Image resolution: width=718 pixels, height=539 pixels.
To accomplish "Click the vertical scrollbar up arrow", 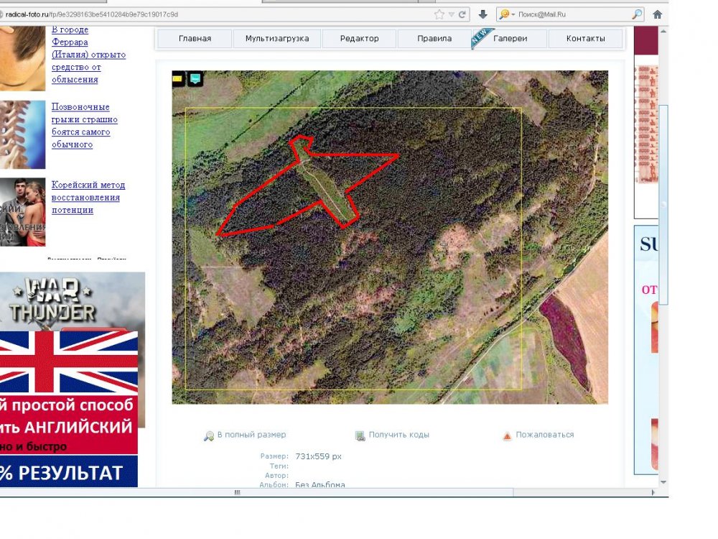I will coord(663,32).
